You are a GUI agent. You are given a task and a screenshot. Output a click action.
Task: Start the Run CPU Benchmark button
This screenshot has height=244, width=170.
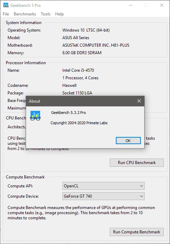(137, 163)
